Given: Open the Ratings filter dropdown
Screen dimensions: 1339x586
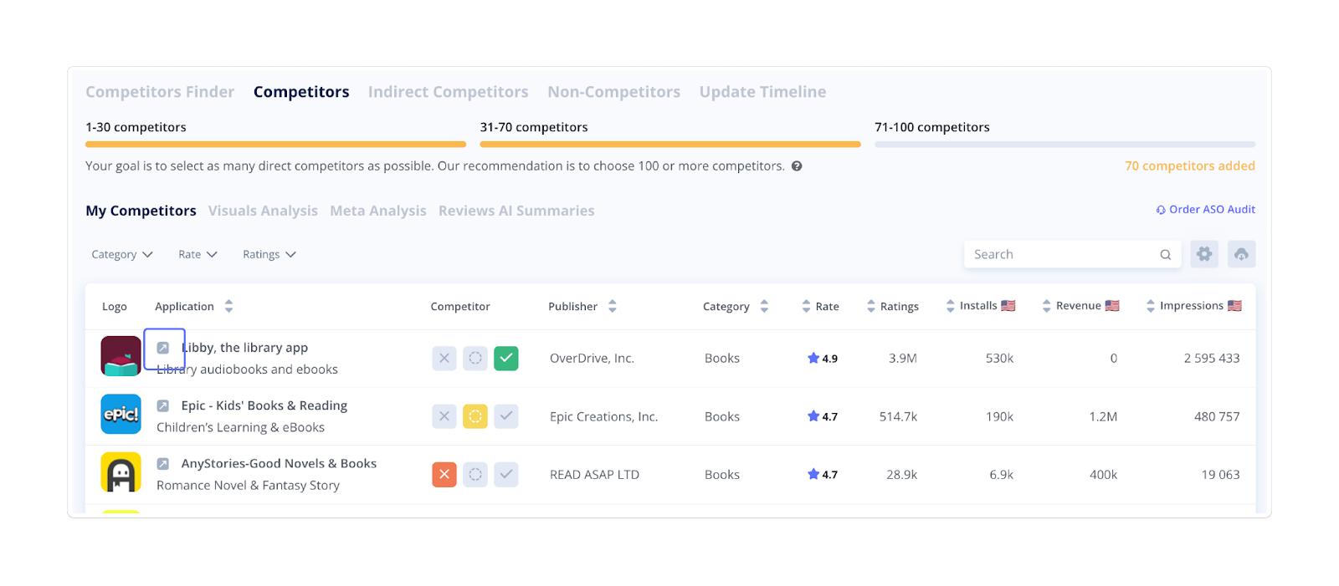Looking at the screenshot, I should (x=269, y=255).
